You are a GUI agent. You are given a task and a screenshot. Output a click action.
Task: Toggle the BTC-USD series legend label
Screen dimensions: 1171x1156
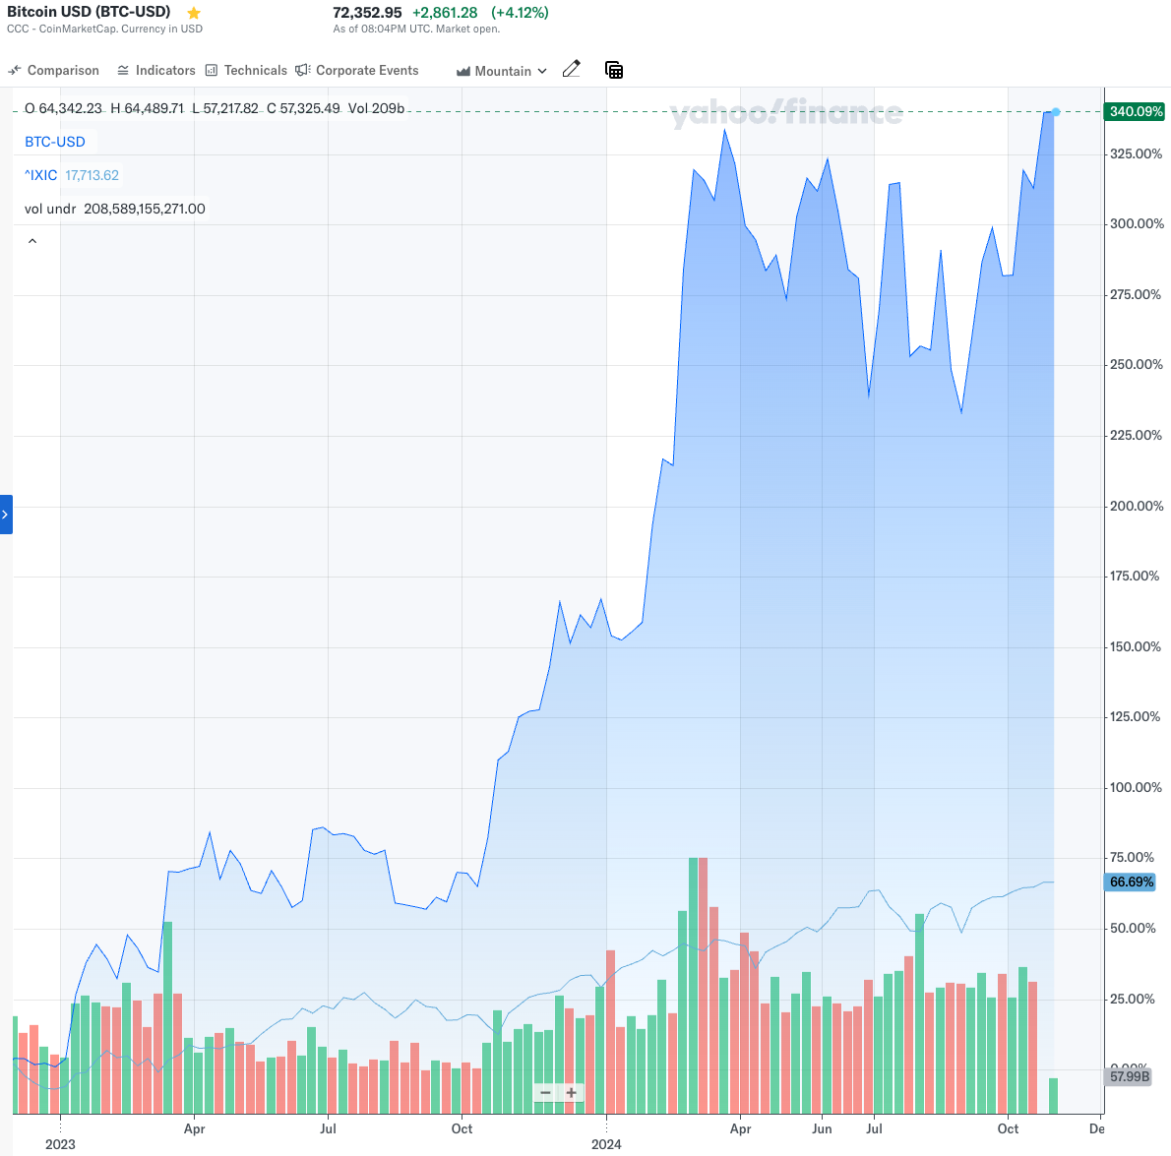pyautogui.click(x=55, y=142)
